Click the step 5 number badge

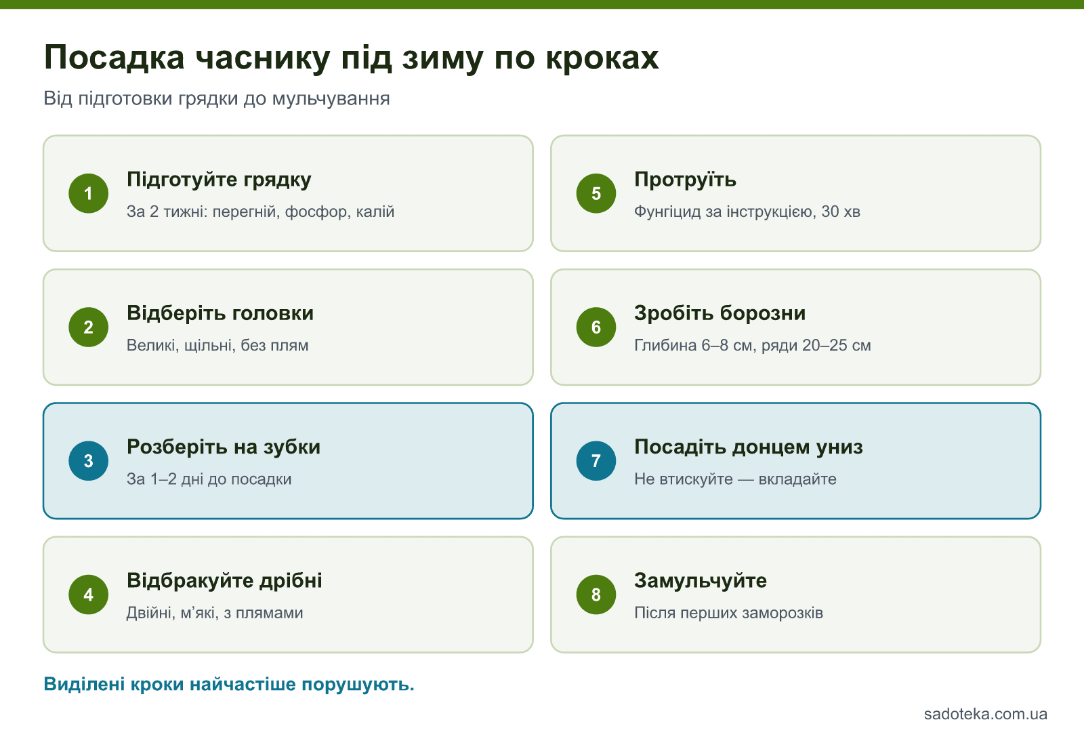point(596,193)
